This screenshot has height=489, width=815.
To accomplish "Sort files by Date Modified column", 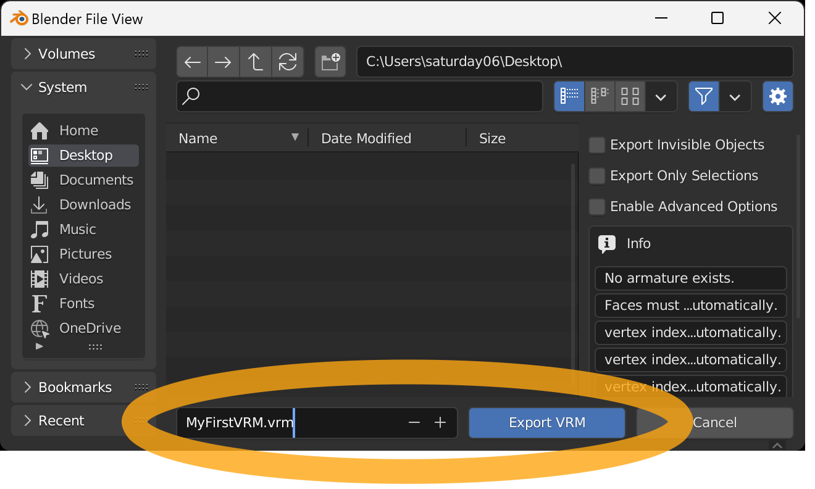I will pos(387,138).
